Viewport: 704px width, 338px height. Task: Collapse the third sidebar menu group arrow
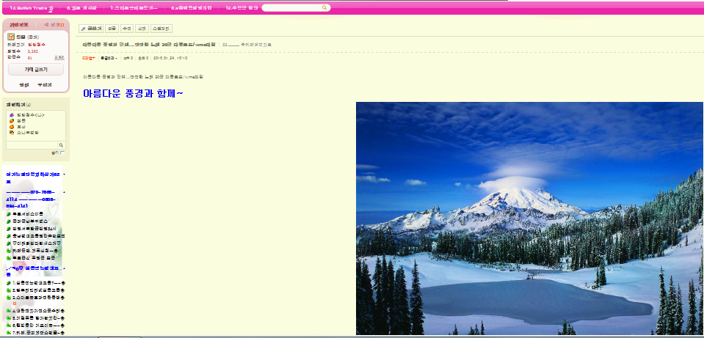click(64, 268)
